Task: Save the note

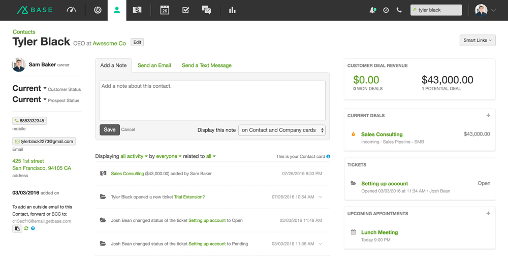Action: [110, 130]
